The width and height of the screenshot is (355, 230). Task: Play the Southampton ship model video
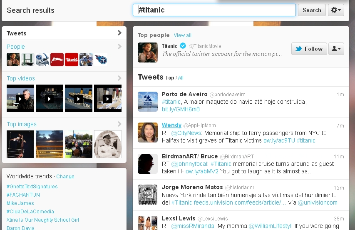[x=79, y=98]
